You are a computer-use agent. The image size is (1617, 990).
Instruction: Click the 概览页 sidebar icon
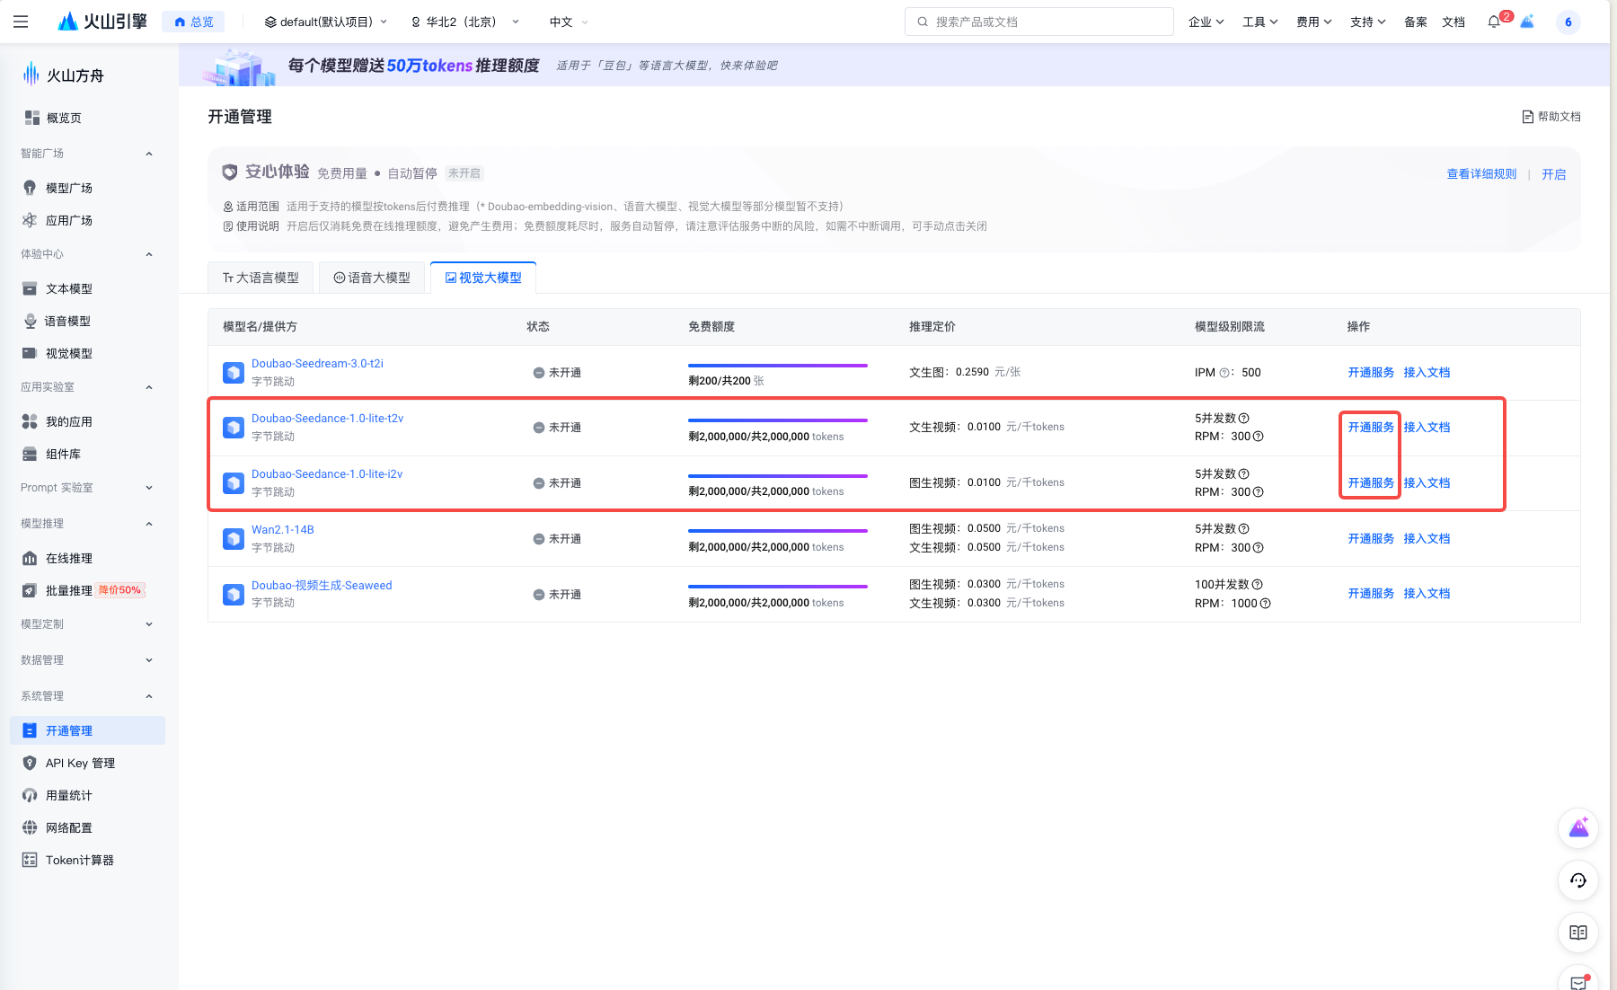click(x=31, y=118)
